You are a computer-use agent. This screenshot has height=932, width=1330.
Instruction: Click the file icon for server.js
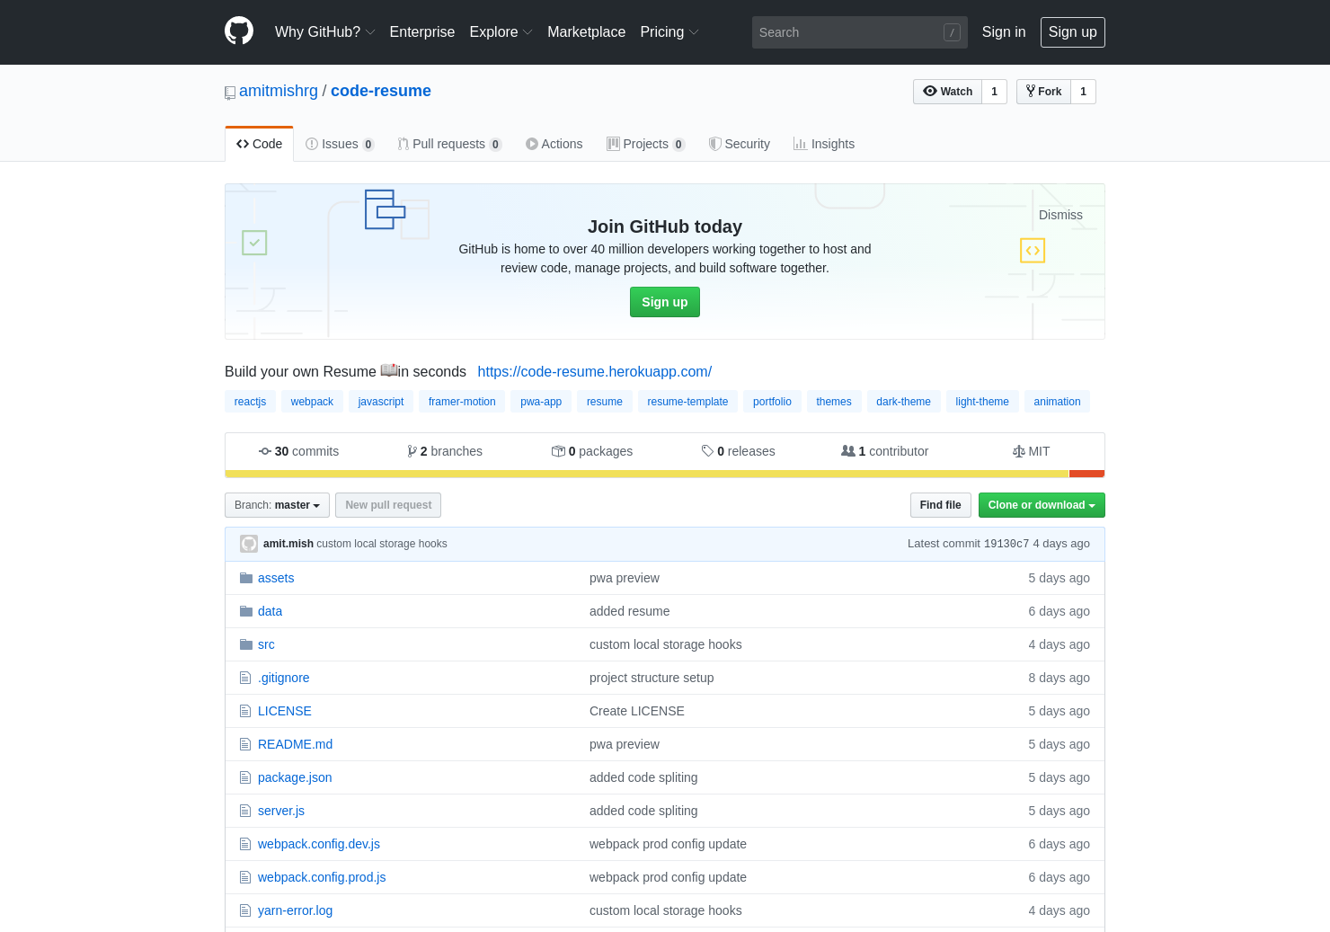[x=245, y=811]
